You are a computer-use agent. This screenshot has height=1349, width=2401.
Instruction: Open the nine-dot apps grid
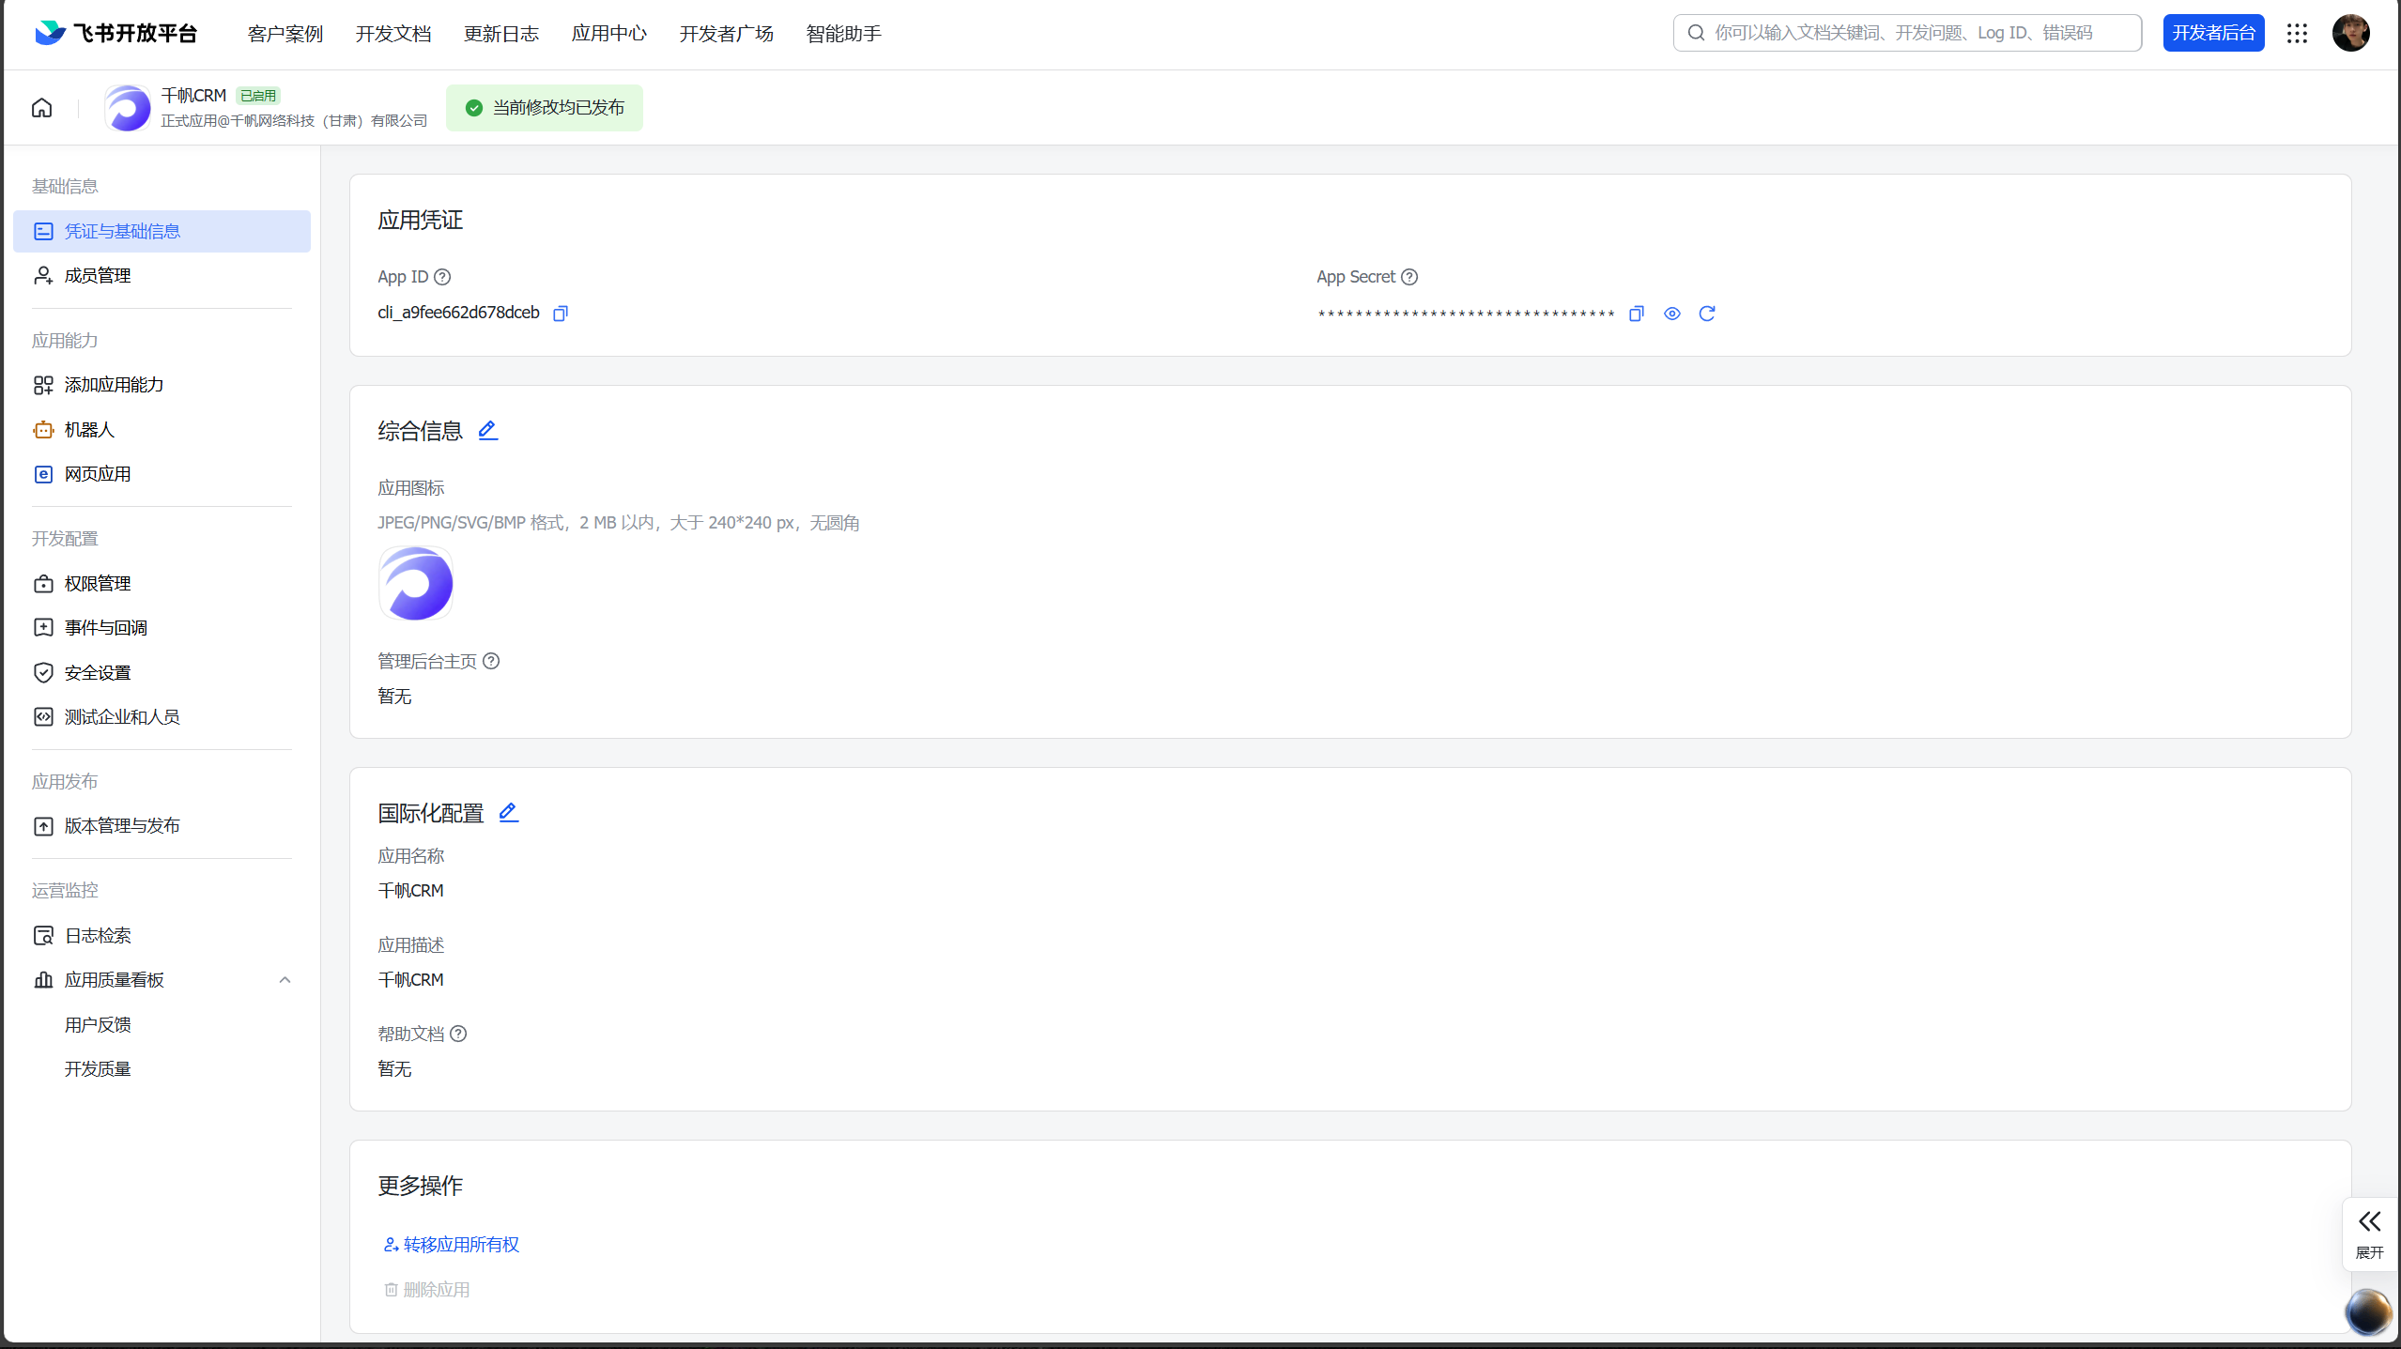click(x=2297, y=34)
